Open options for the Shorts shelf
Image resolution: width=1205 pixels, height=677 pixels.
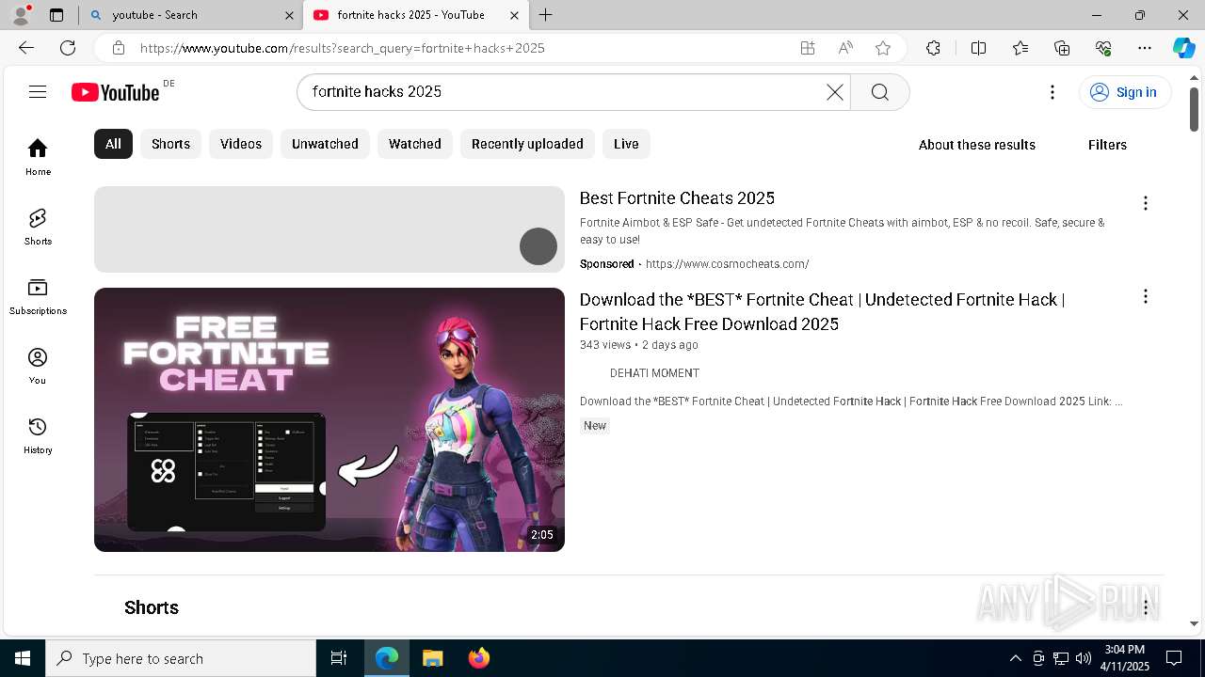pos(1146,607)
